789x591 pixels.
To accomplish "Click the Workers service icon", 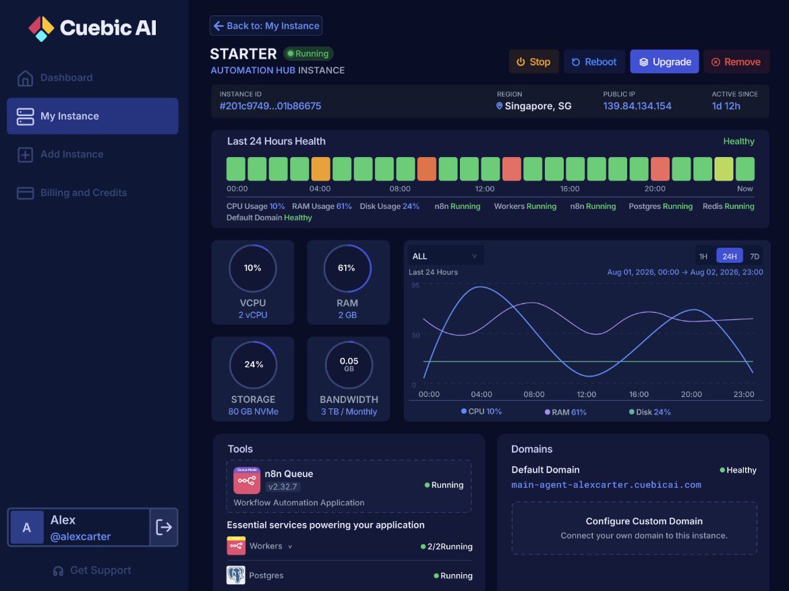I will [x=236, y=546].
